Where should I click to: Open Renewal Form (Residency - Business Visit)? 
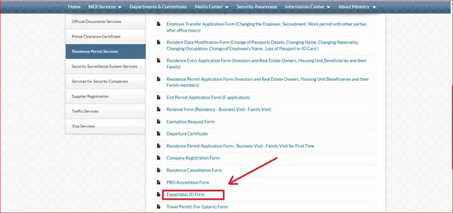click(x=219, y=110)
